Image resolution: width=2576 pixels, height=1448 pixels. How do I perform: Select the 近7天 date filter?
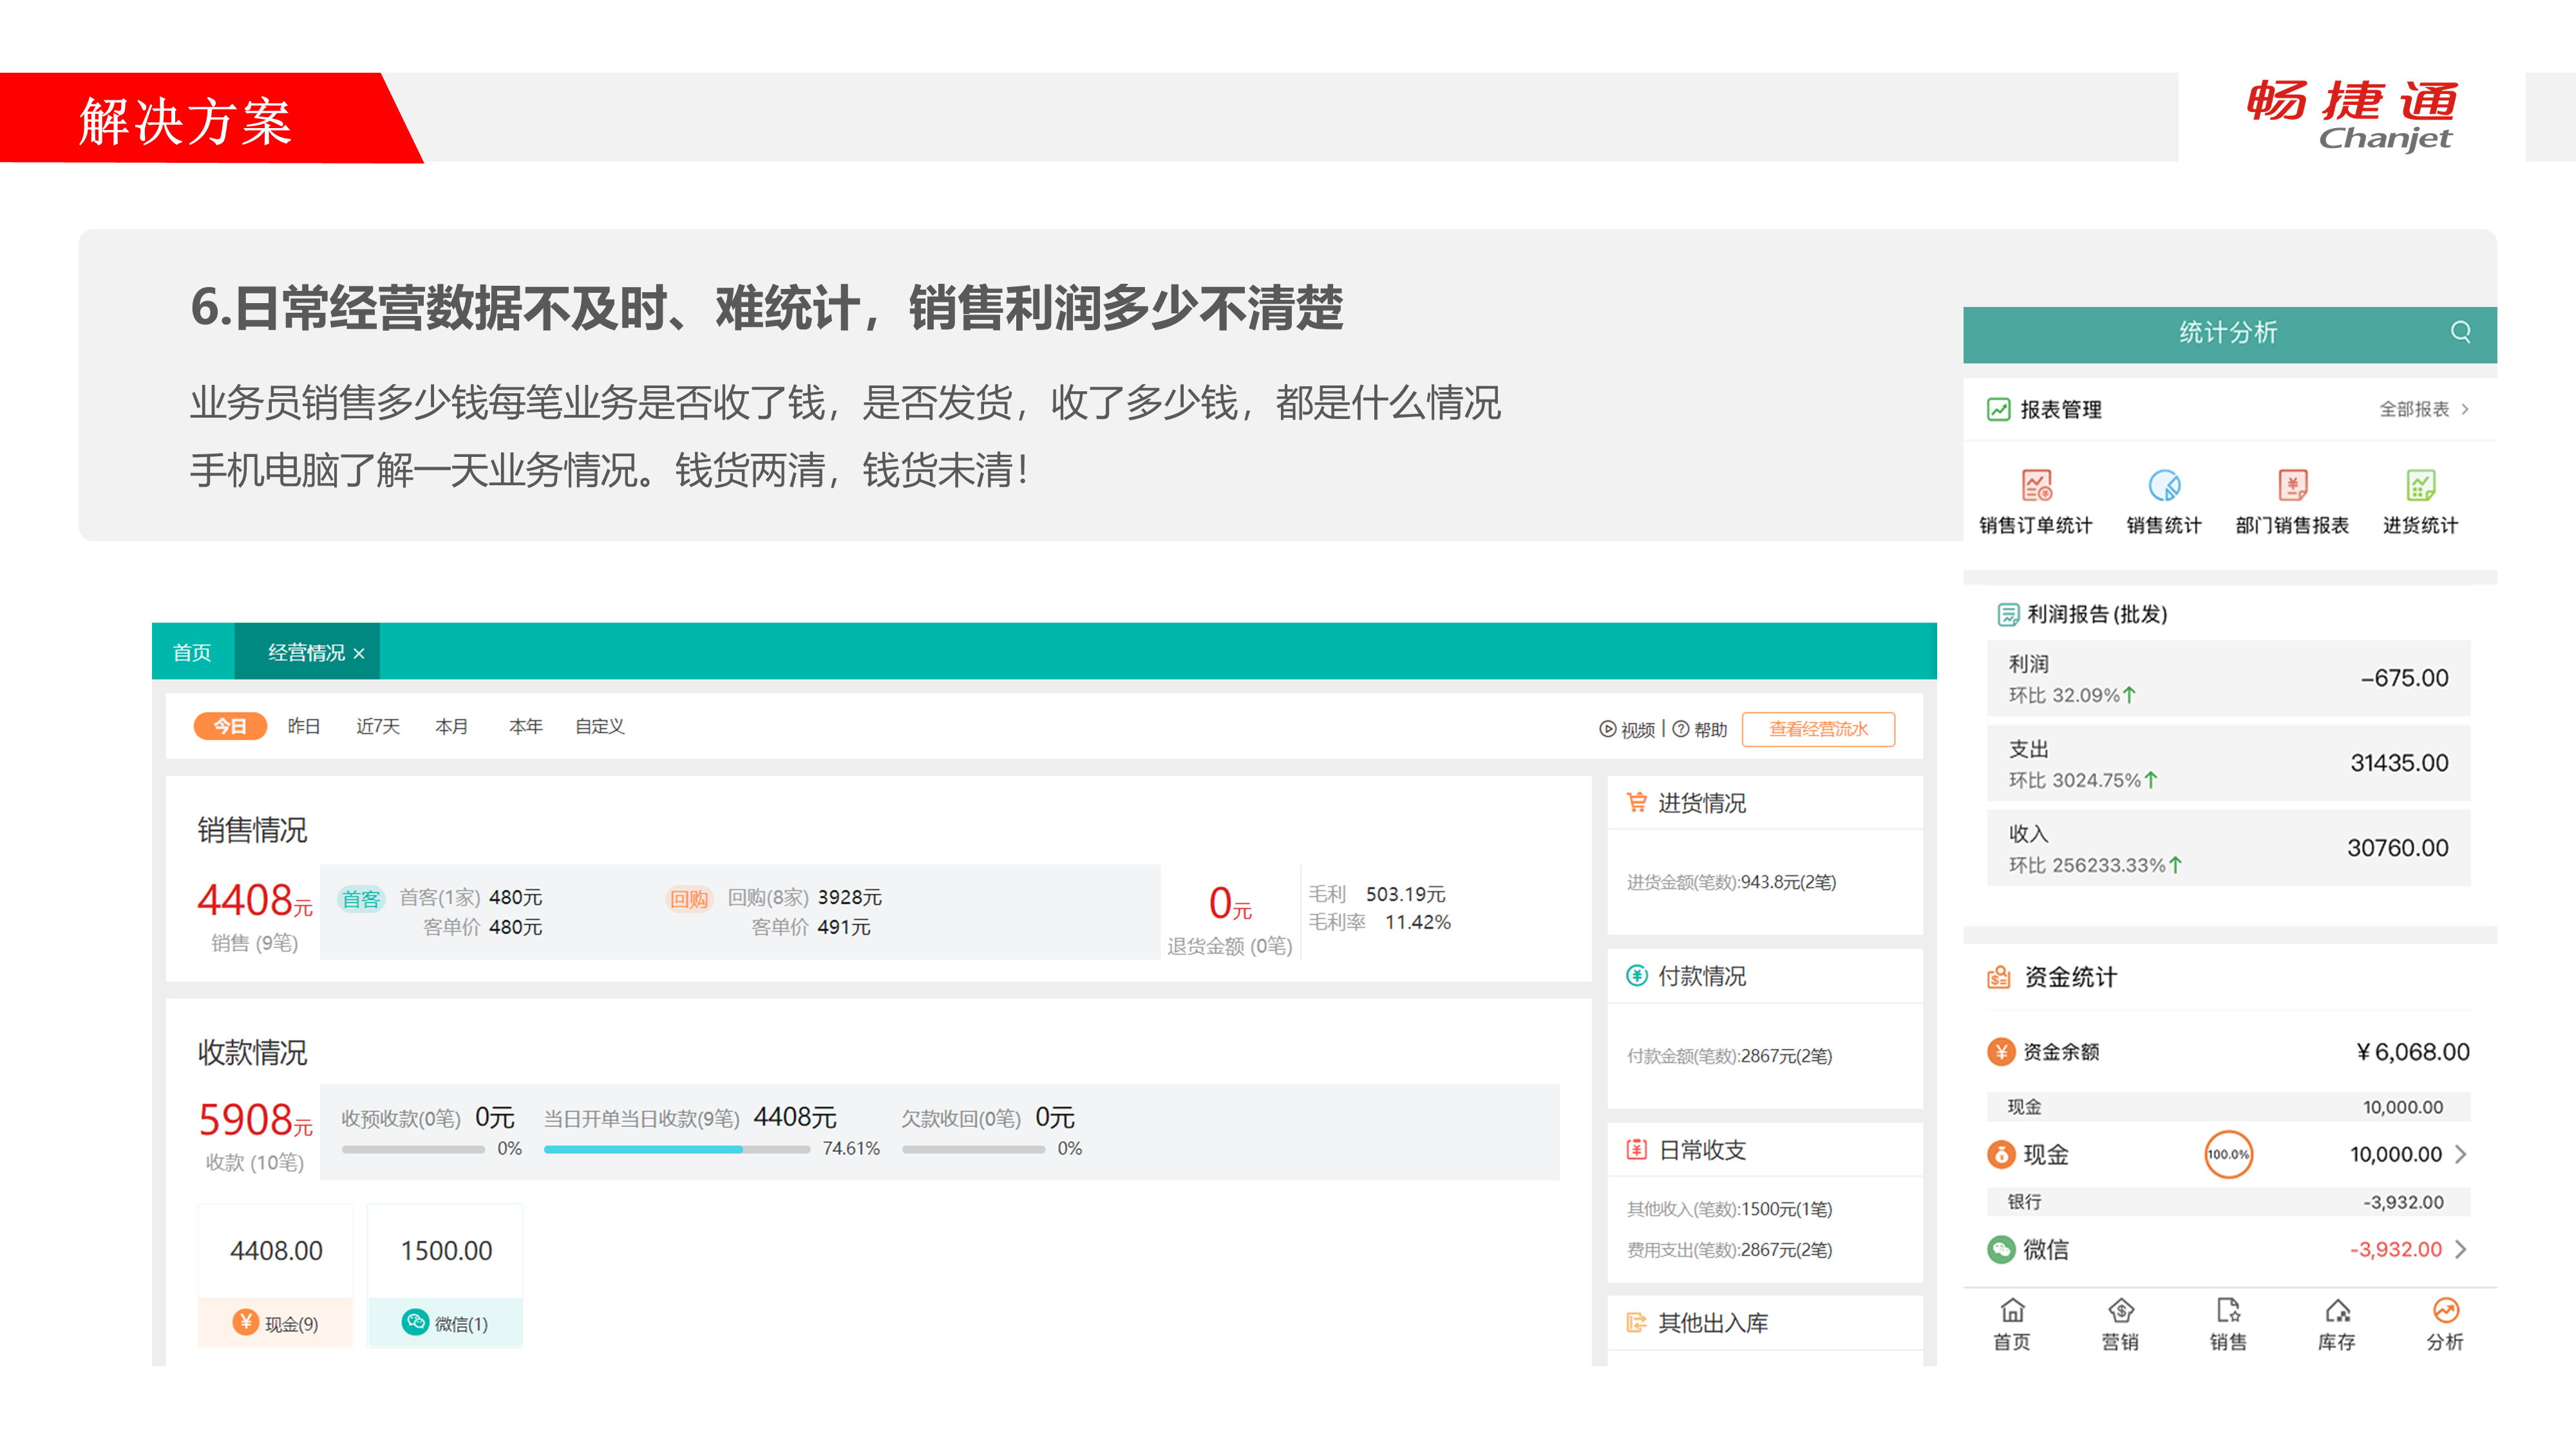tap(377, 727)
